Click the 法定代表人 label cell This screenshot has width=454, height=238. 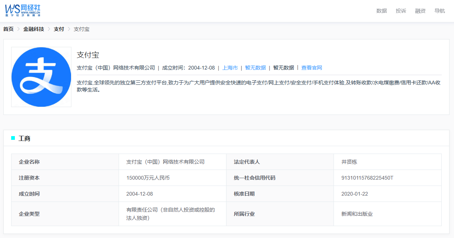[280, 162]
